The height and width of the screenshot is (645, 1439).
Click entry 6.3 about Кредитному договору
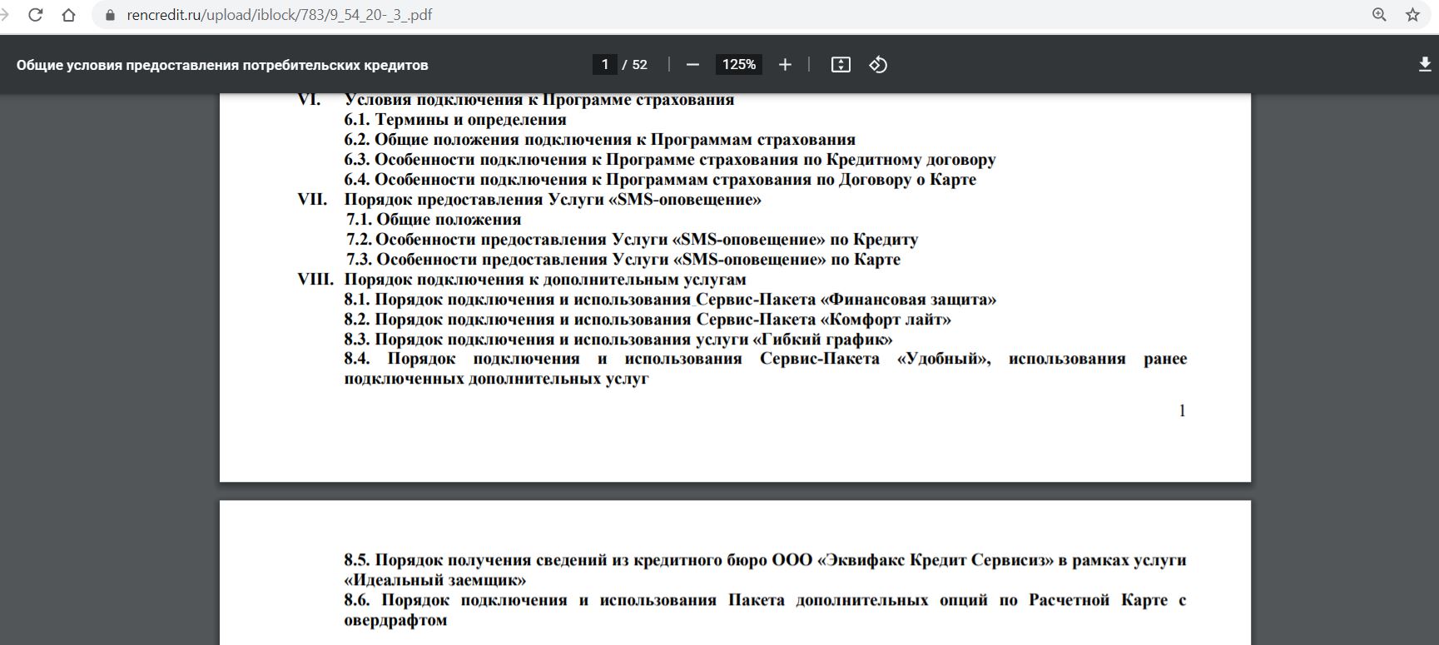pyautogui.click(x=670, y=160)
